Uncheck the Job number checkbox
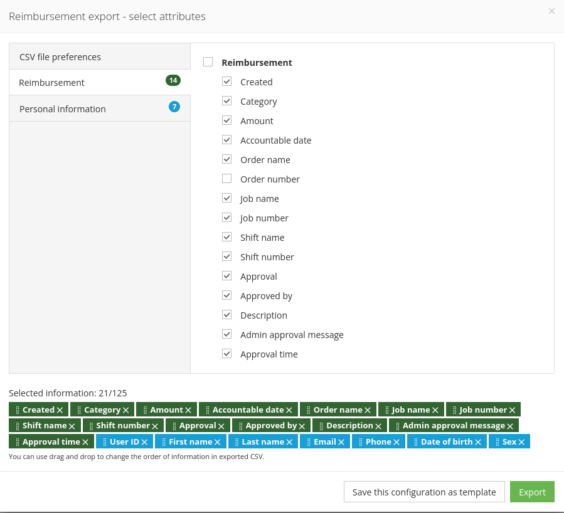This screenshot has width=564, height=513. pos(226,217)
